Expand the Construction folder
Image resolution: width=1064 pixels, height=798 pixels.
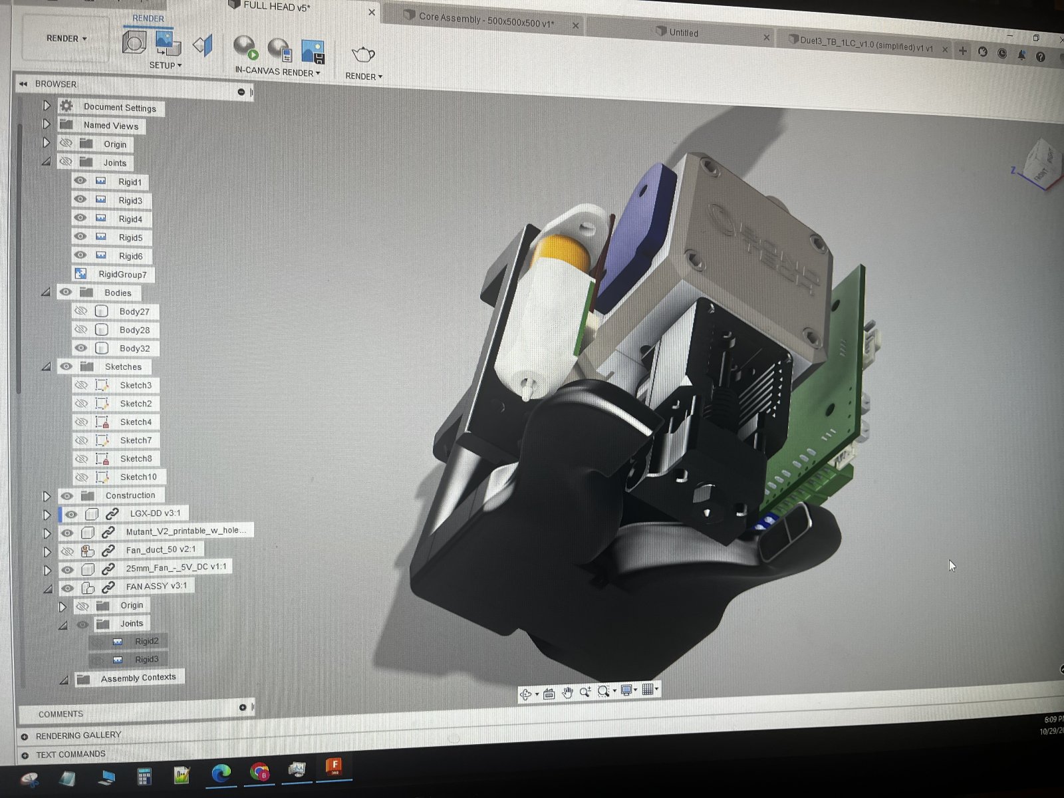coord(47,496)
